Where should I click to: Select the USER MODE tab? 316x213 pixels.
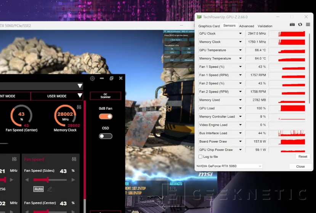click(57, 96)
